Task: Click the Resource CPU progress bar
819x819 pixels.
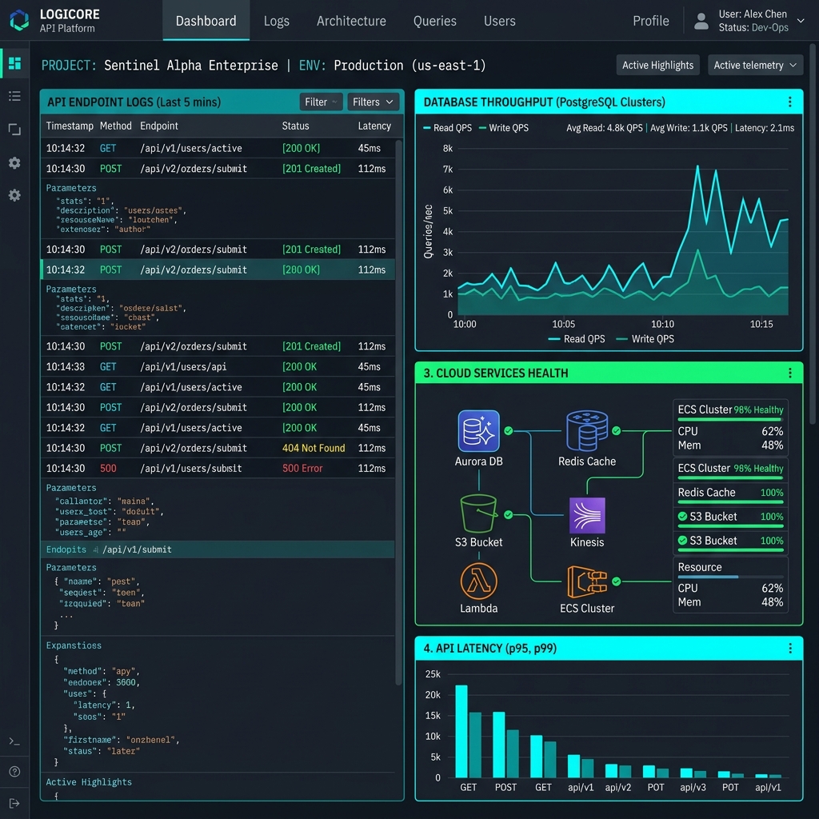Action: 730,577
